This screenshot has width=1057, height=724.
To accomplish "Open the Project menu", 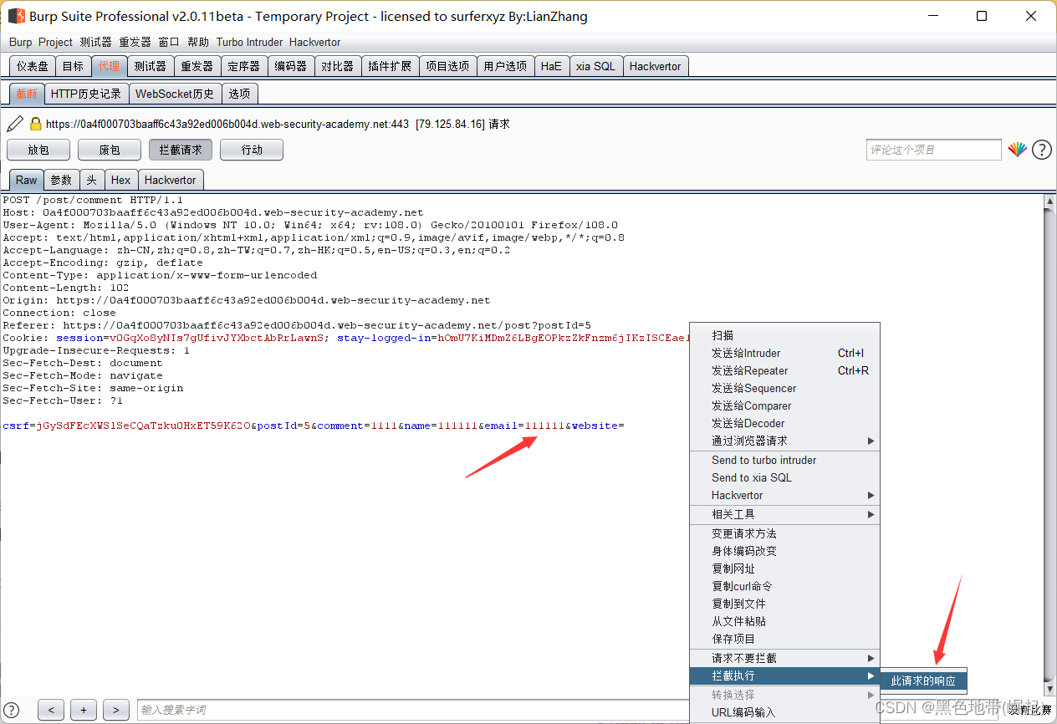I will click(x=55, y=42).
